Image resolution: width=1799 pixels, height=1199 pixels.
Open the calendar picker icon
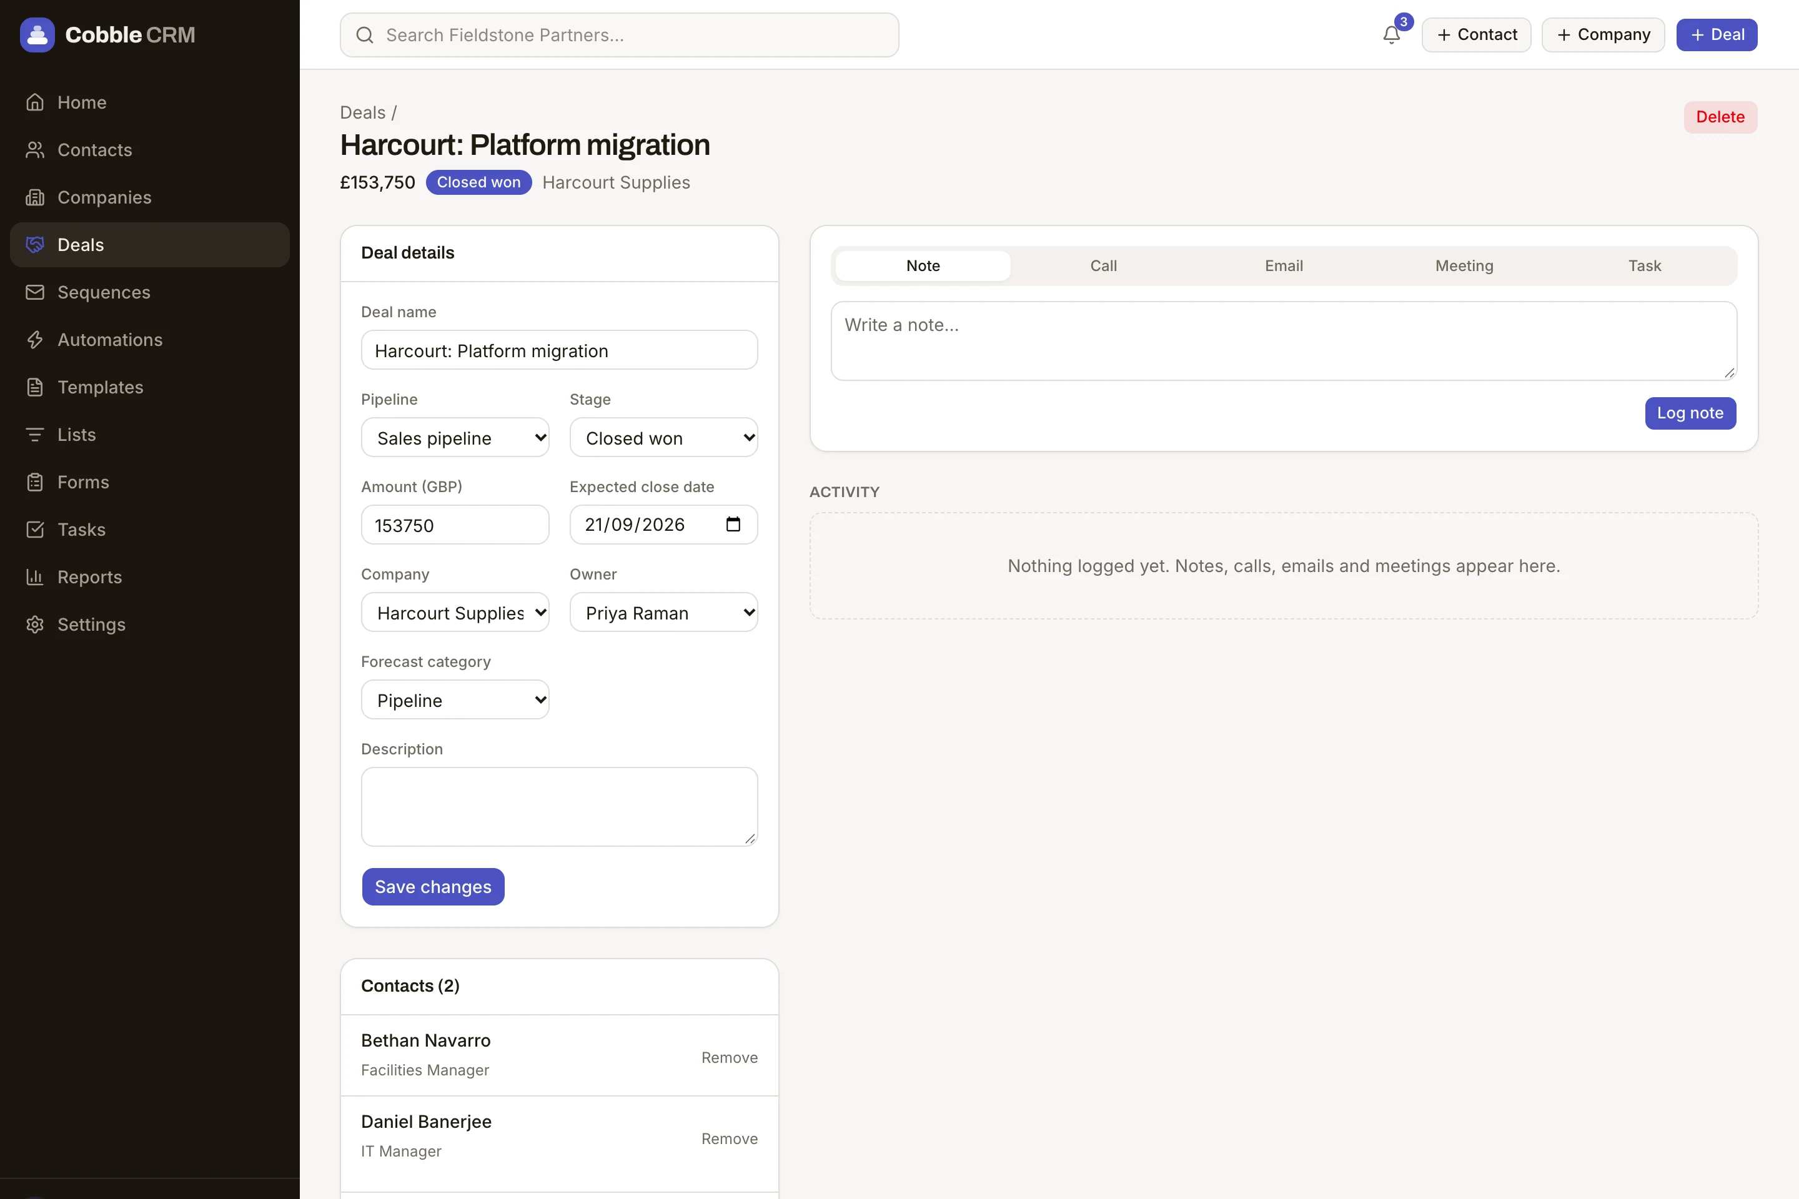[733, 524]
